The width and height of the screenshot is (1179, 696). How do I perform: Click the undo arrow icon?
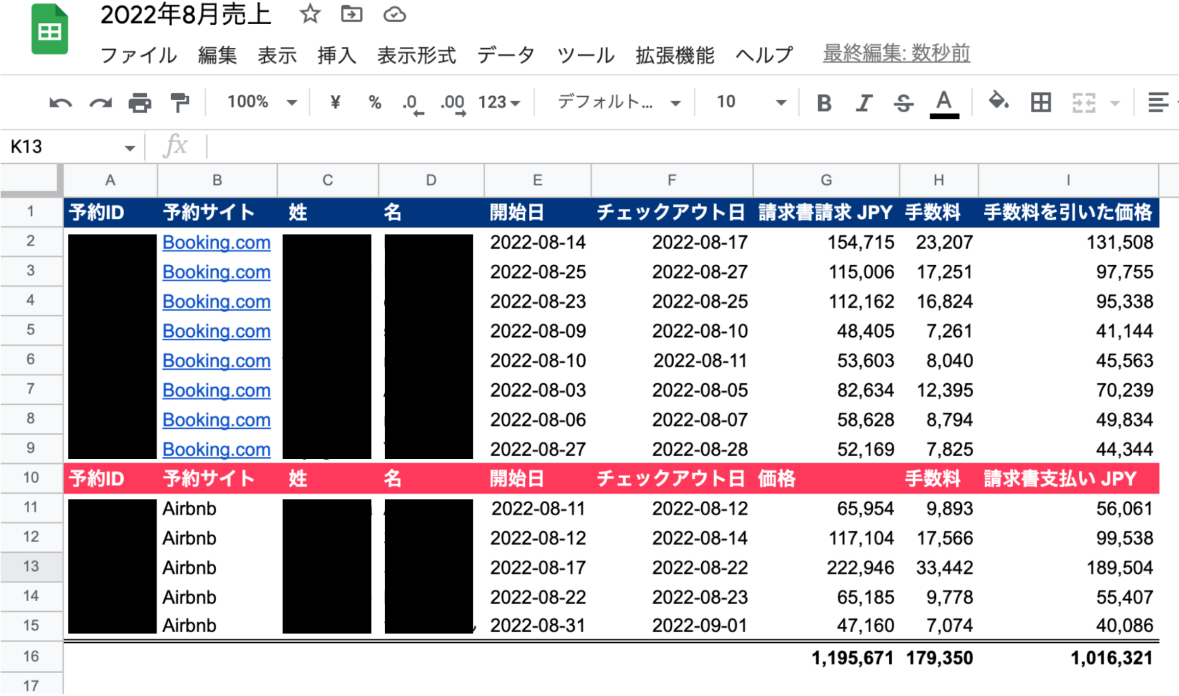60,103
